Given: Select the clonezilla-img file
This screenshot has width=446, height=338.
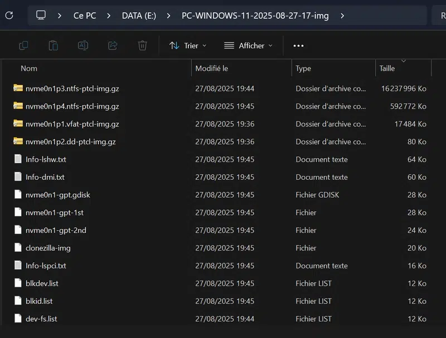Looking at the screenshot, I should (x=48, y=248).
